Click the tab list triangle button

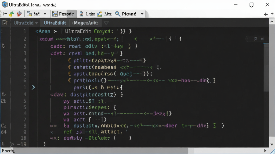pyautogui.click(x=106, y=23)
